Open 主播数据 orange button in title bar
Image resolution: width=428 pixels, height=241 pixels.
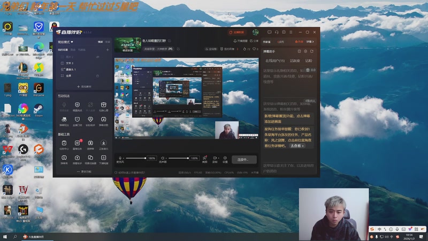(x=236, y=32)
